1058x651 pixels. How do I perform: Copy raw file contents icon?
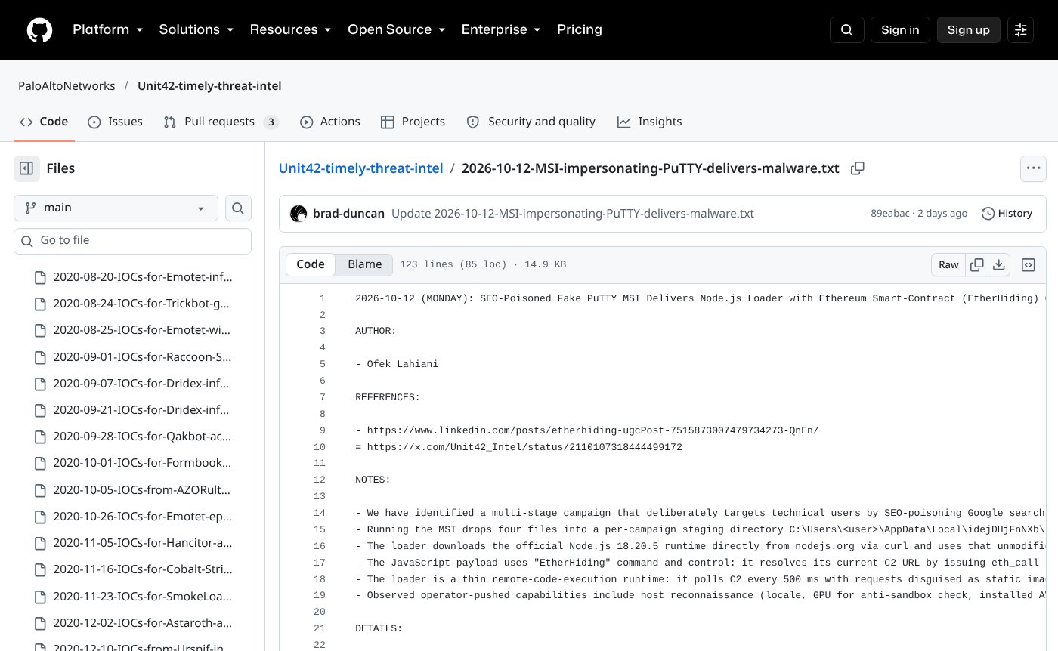click(977, 264)
